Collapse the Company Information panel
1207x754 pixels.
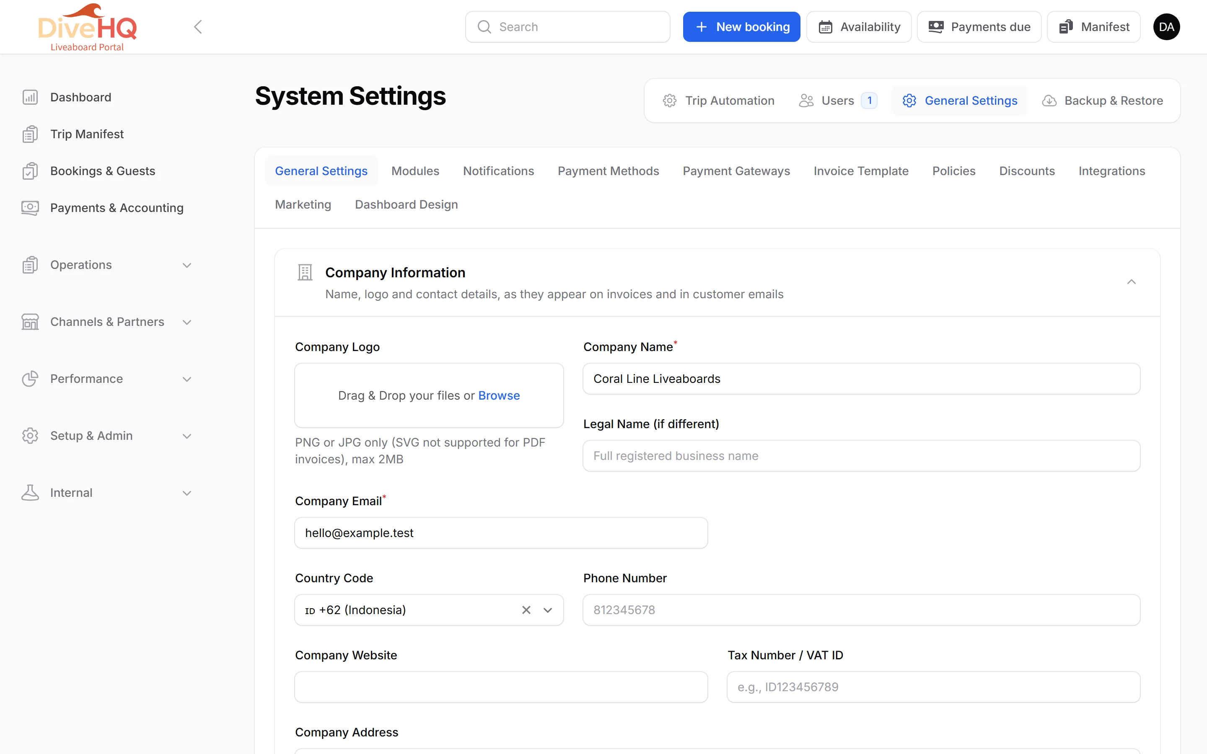(x=1131, y=282)
